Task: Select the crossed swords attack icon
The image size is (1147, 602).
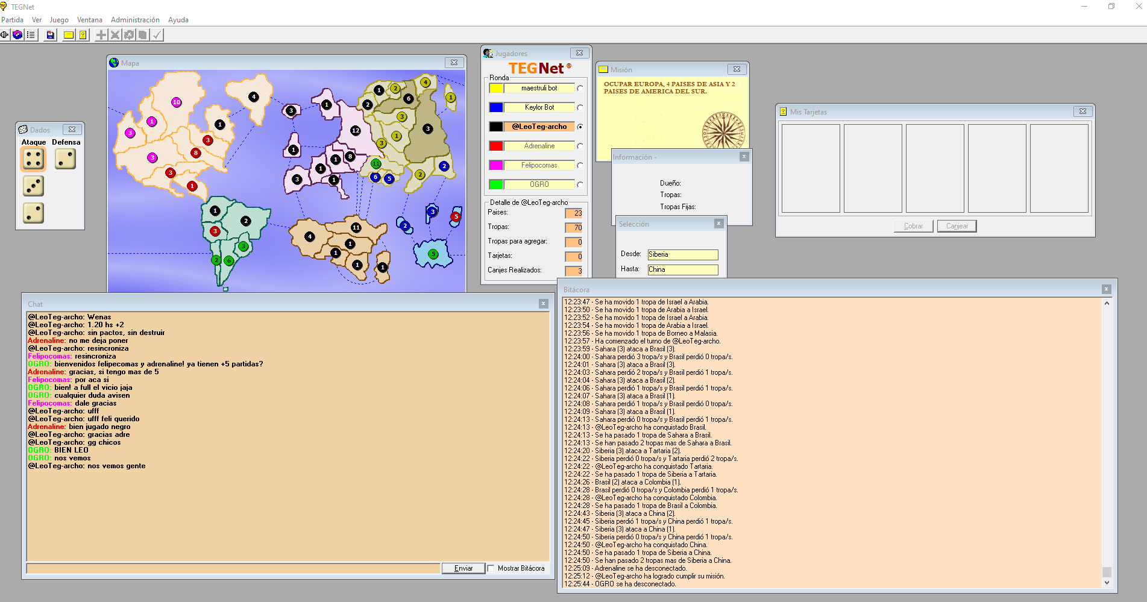Action: 115,35
